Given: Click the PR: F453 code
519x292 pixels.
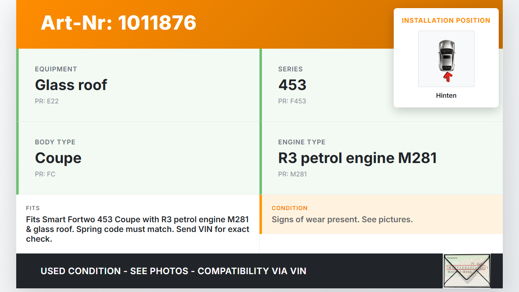Looking at the screenshot, I should [292, 101].
